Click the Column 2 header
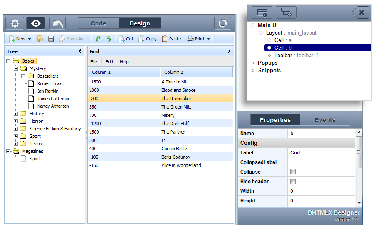The image size is (375, 225). (x=196, y=72)
